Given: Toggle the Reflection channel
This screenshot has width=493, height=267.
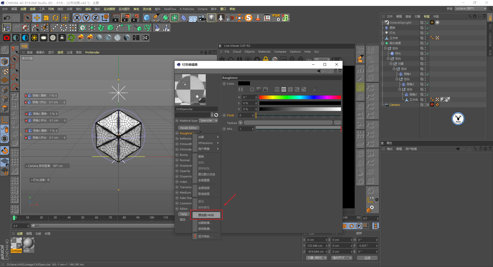Looking at the screenshot, I should click(x=177, y=139).
